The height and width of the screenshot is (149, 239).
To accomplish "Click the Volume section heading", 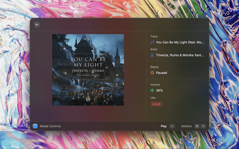I will [155, 85].
